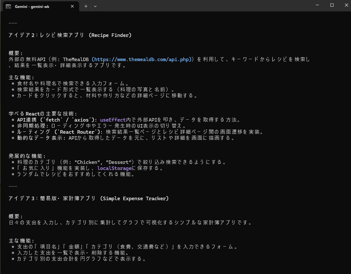
Task: Maximize the terminal window
Action: [332, 5]
